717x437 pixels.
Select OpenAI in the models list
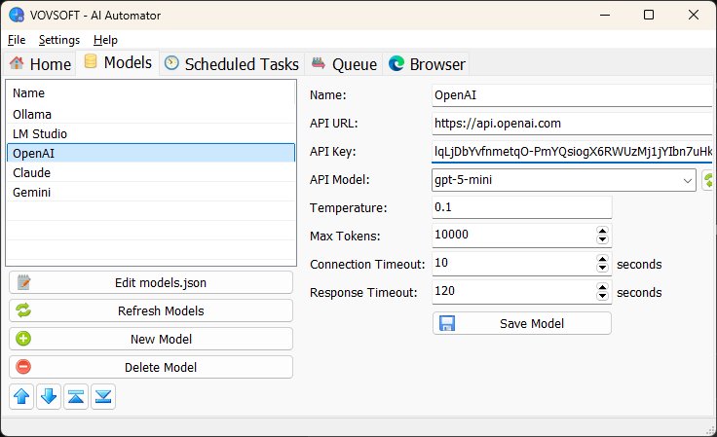point(151,153)
